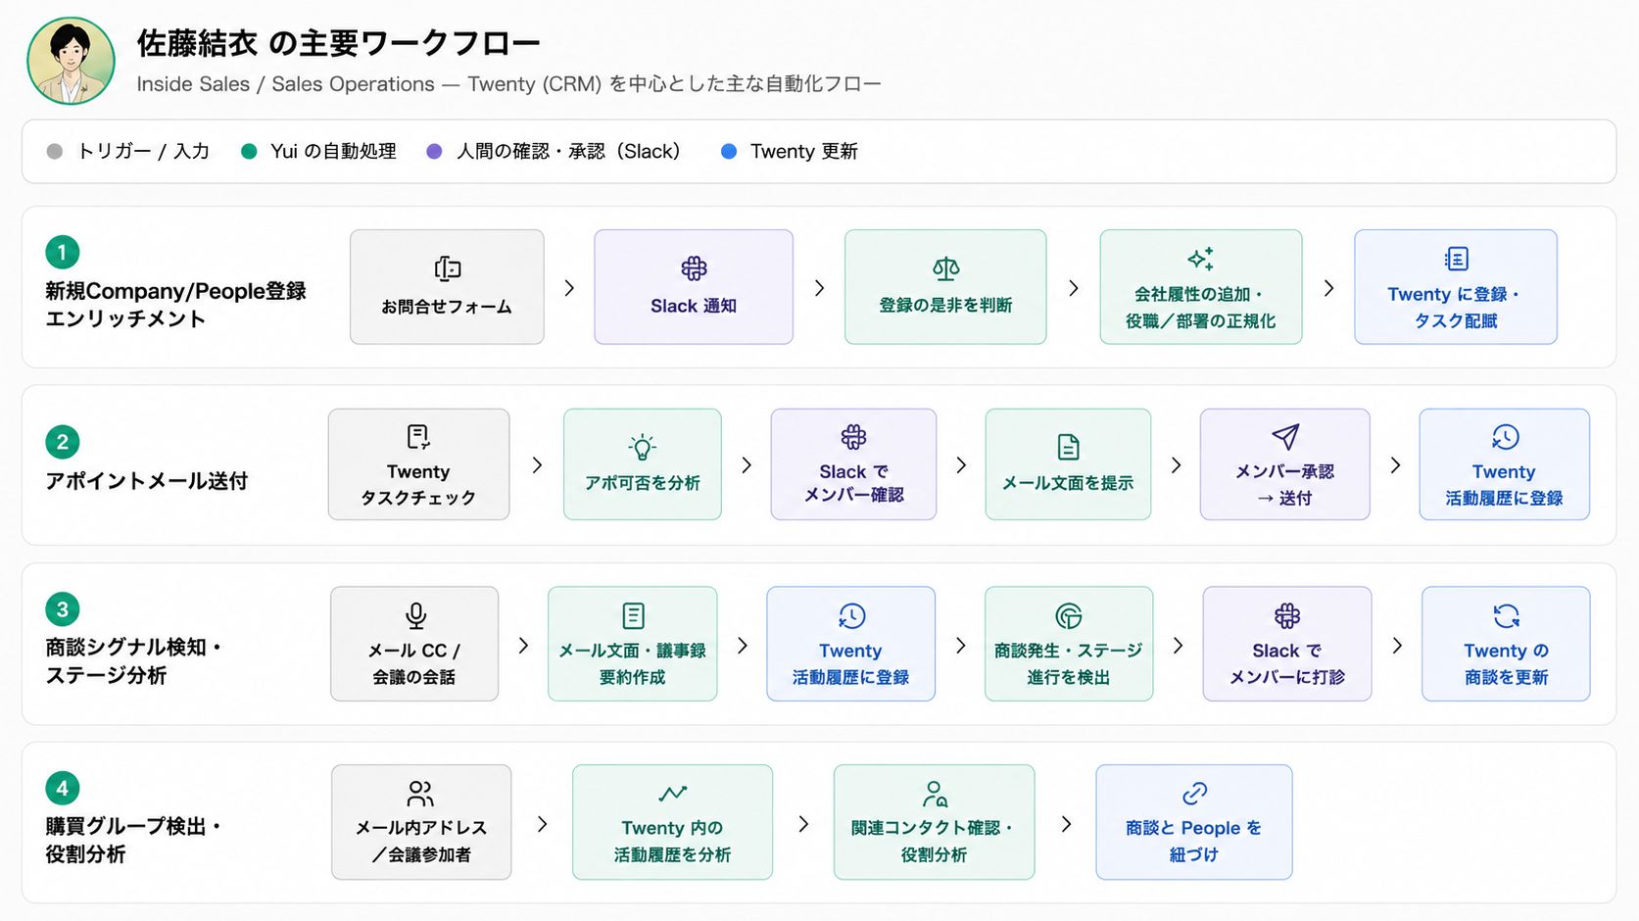Click the sparkle icon above 会社属性の追加
Screen dimensions: 1639x921
point(1201,259)
